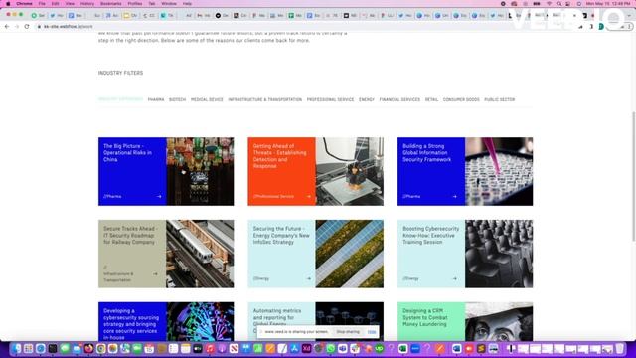The height and width of the screenshot is (358, 636).
Task: Select the Biotech industry filter
Action: pos(177,99)
